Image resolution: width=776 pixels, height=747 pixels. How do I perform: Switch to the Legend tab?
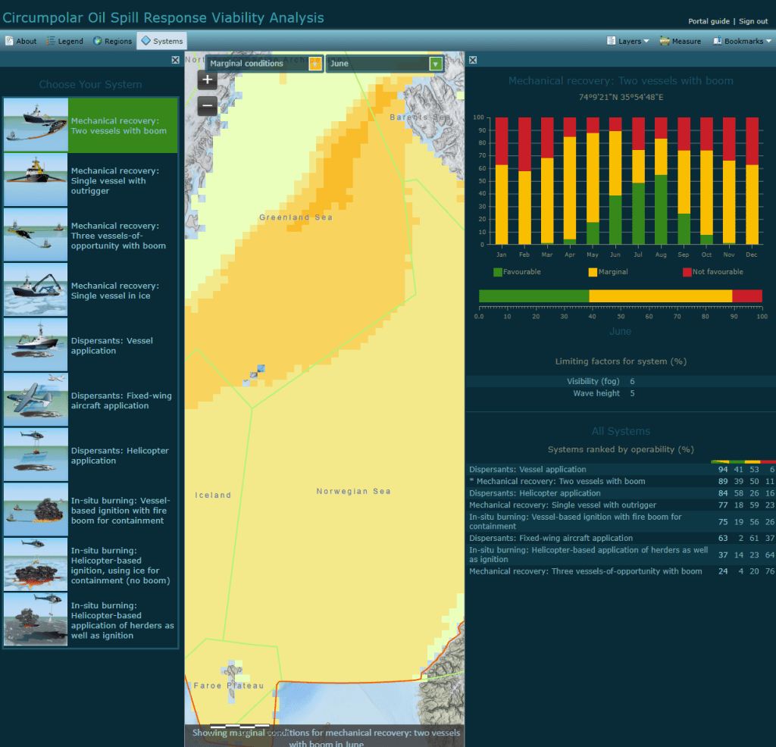[x=64, y=41]
